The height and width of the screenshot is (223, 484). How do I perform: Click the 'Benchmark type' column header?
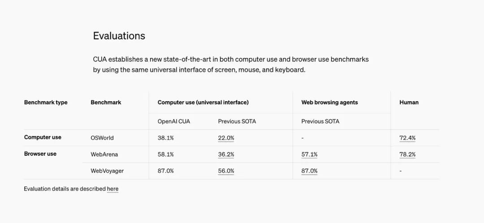pyautogui.click(x=46, y=103)
